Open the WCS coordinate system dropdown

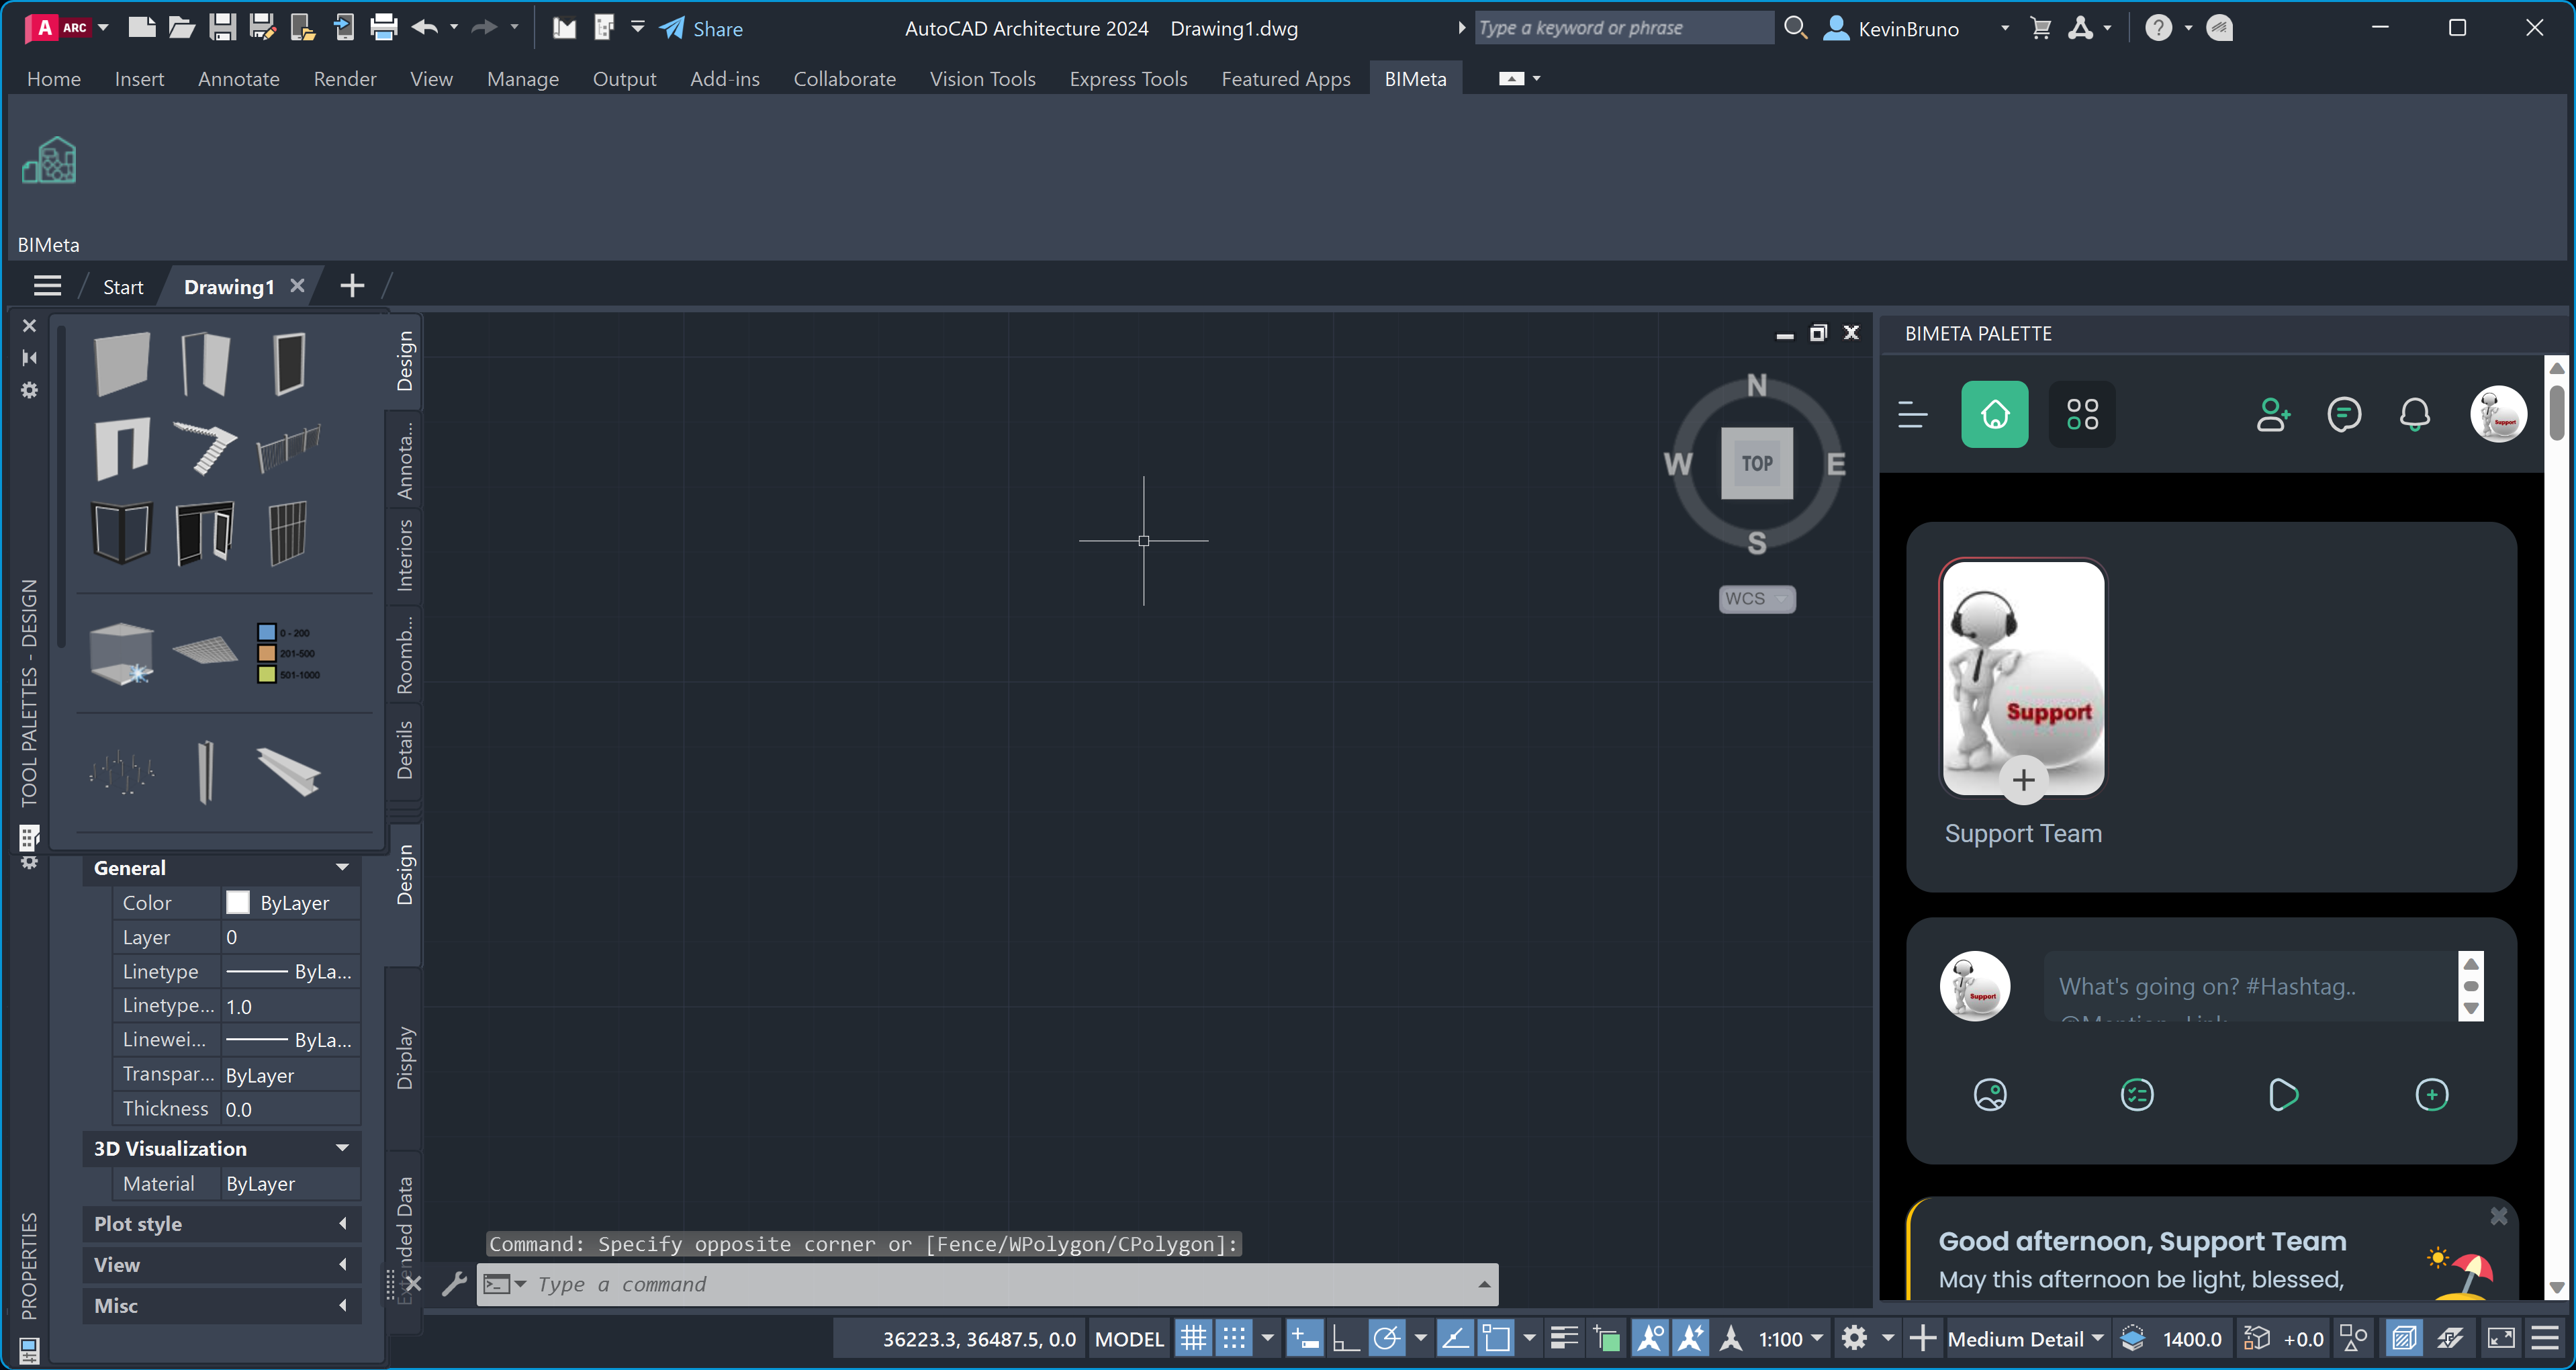(1757, 599)
